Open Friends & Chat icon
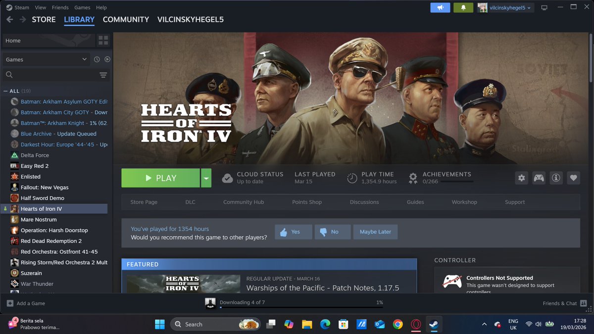Viewport: 594px width, 334px height. pyautogui.click(x=583, y=303)
